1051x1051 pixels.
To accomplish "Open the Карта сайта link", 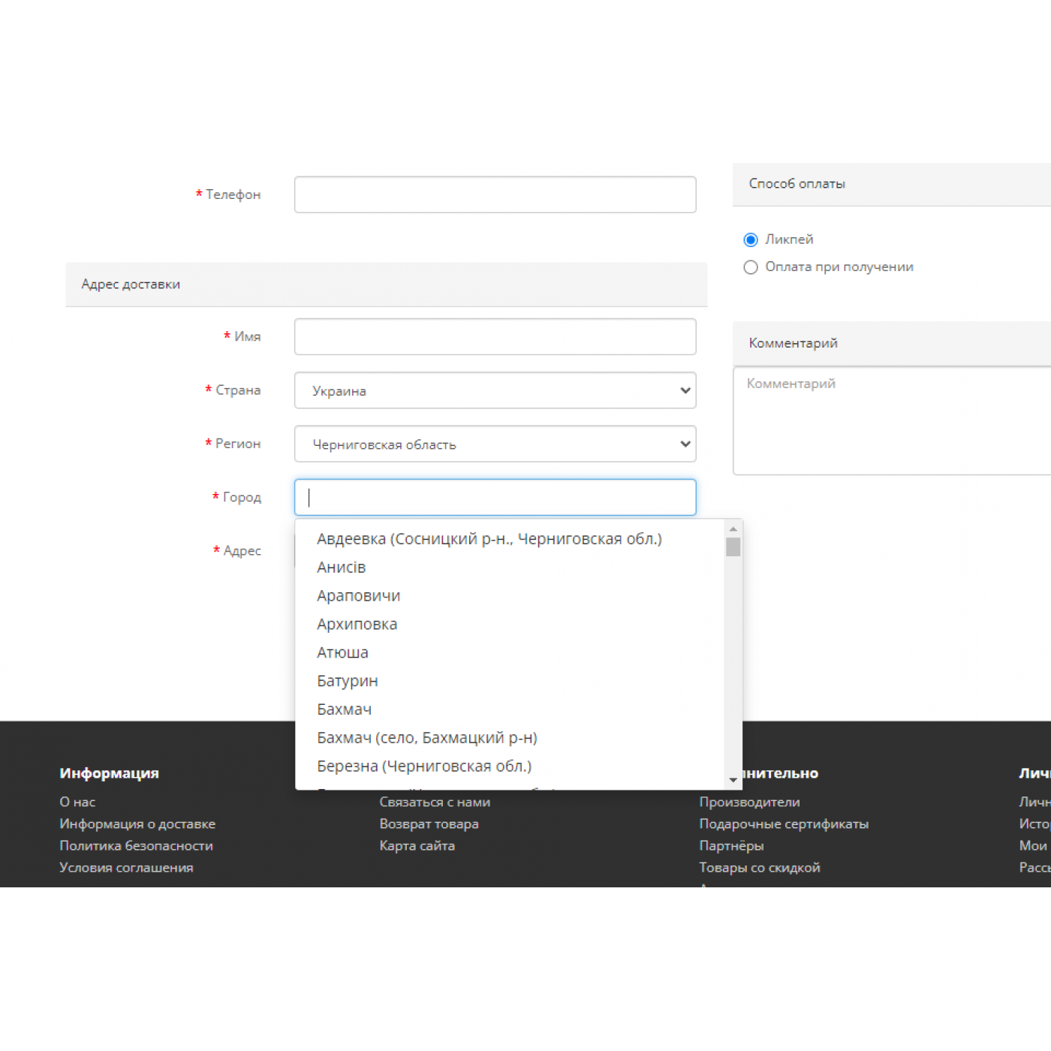I will point(417,845).
